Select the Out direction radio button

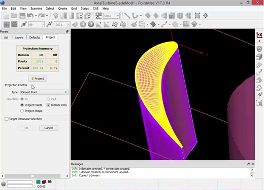48,99
